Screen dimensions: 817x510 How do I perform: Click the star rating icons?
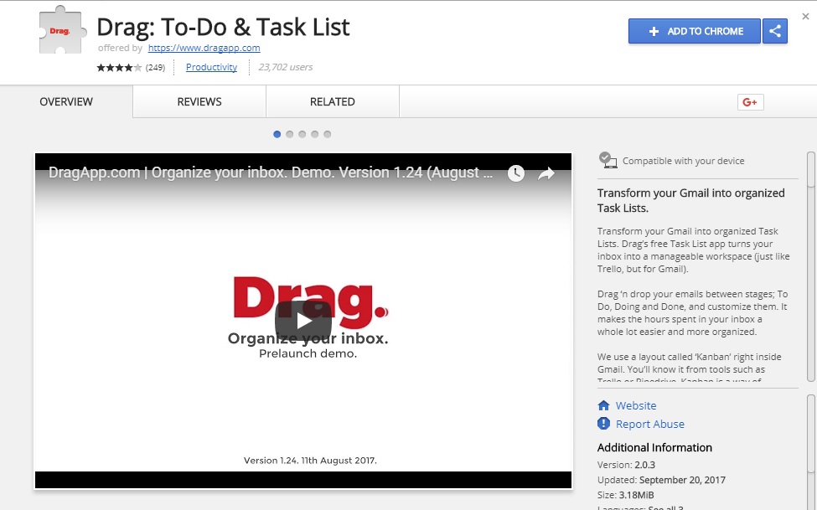tap(119, 67)
